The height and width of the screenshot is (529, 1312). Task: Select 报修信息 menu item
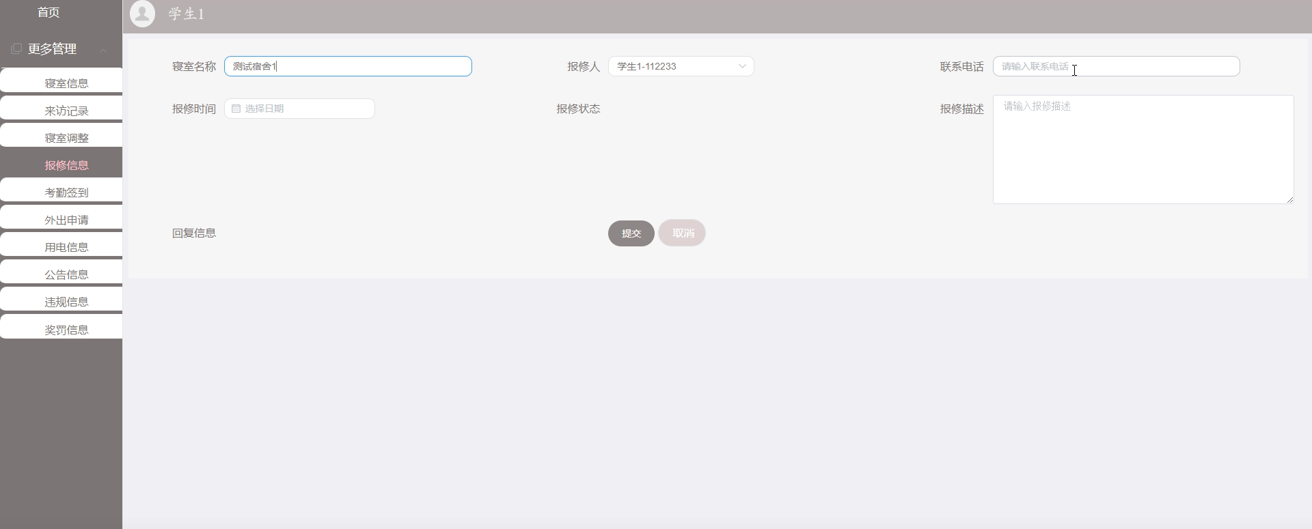pos(61,164)
